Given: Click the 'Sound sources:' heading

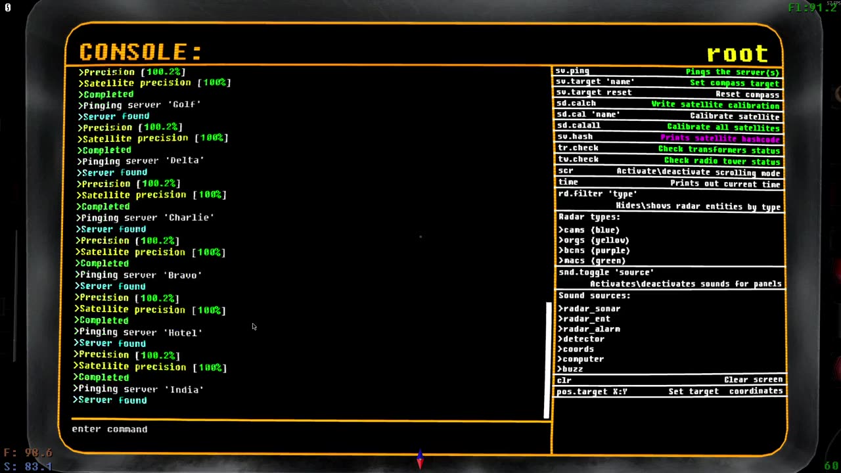Looking at the screenshot, I should 595,296.
